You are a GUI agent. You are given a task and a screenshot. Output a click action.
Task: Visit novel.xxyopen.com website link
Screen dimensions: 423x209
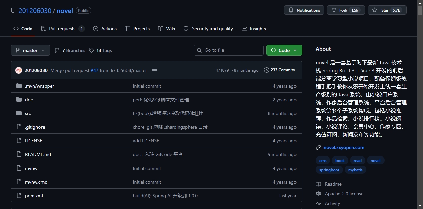[x=344, y=147]
